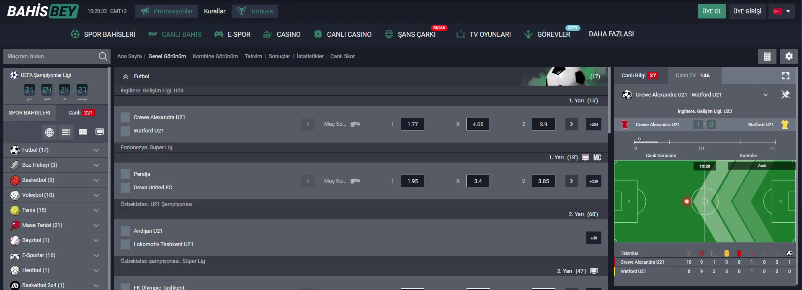The width and height of the screenshot is (802, 290).
Task: Click the goals ball column icon
Action: click(789, 253)
